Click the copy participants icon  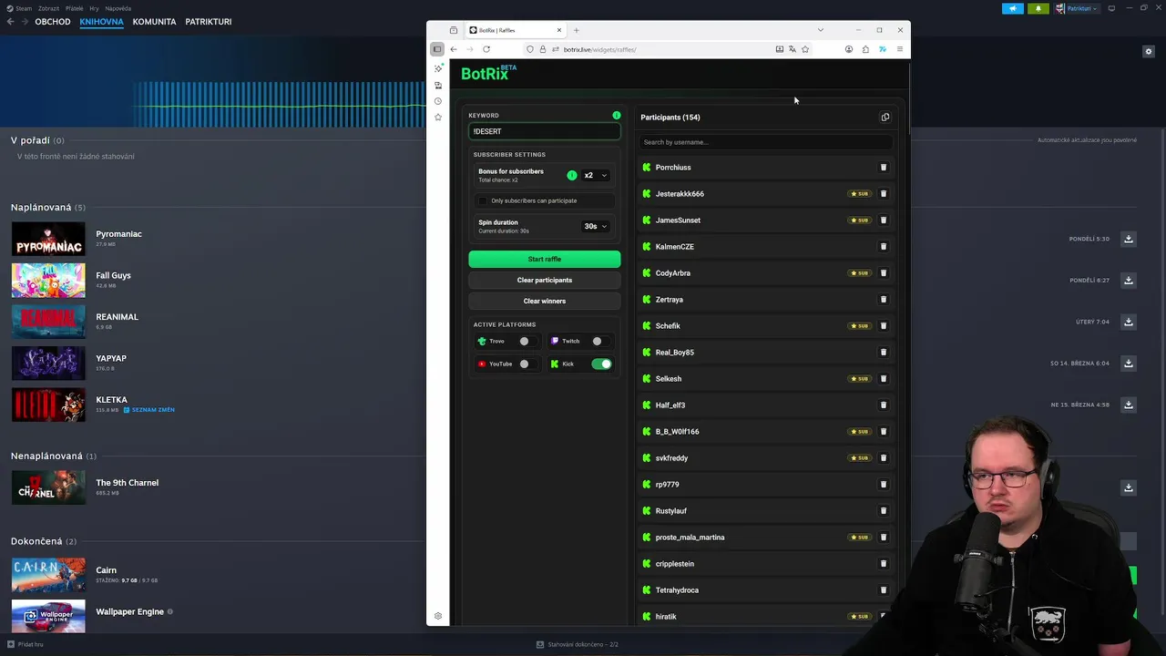885,117
